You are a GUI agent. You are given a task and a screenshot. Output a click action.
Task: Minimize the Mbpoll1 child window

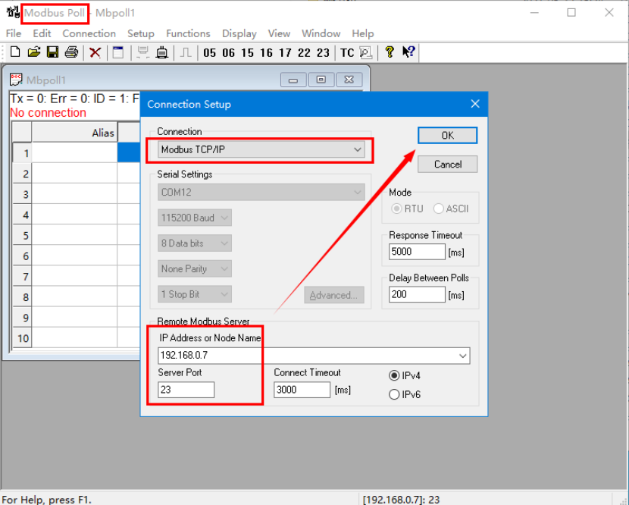click(x=293, y=80)
